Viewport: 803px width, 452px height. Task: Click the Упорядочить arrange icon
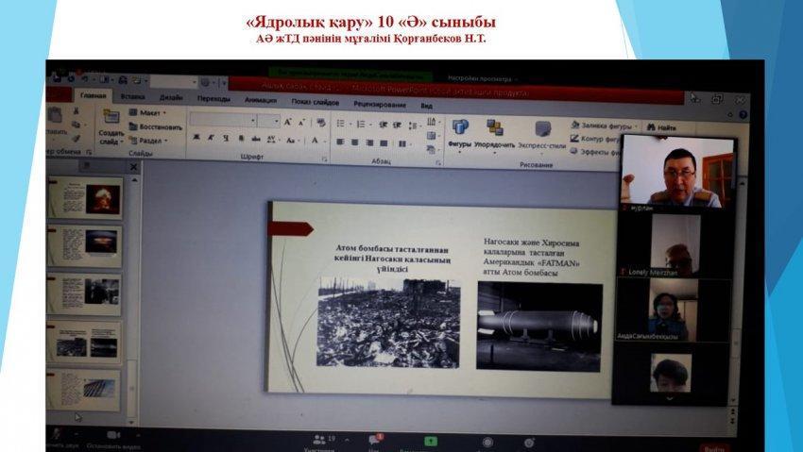click(495, 127)
